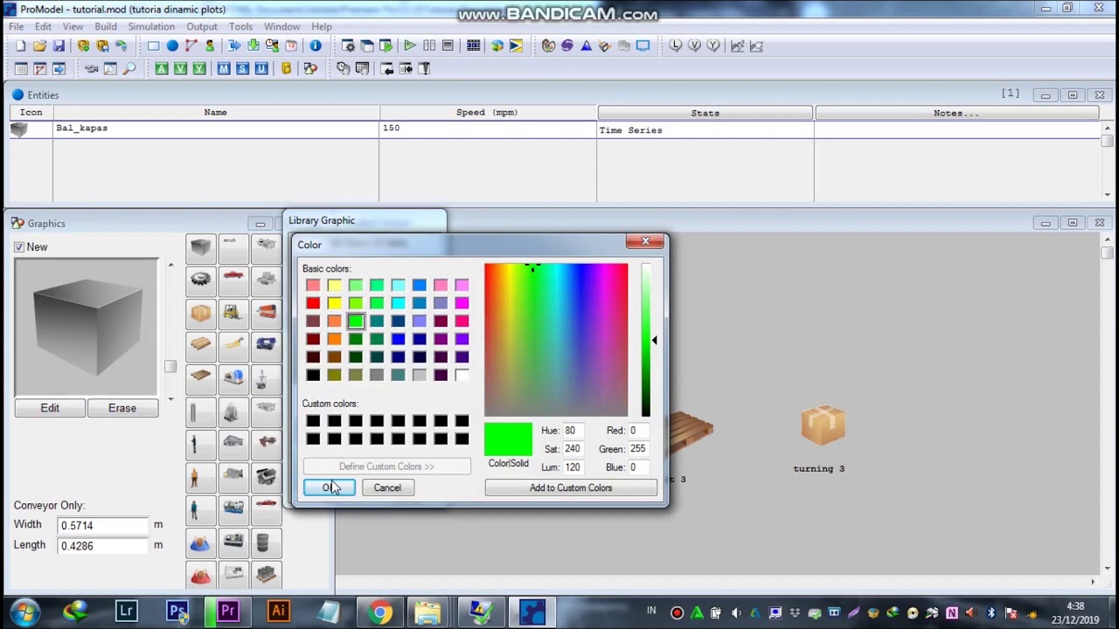Click the Time Series stats cell
The image size is (1119, 629).
click(705, 130)
